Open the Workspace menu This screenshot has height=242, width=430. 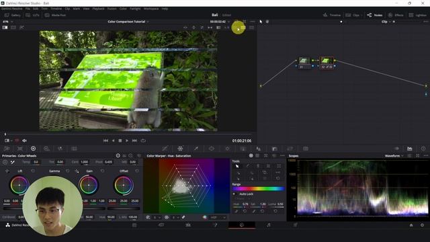151,9
